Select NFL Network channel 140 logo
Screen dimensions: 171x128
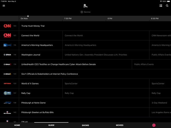click(7, 112)
